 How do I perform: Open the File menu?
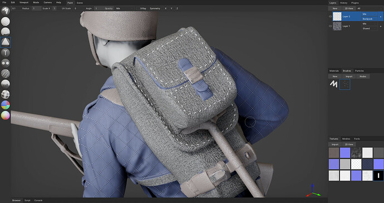point(4,2)
